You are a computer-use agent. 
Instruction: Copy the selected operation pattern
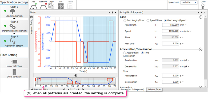[51, 6]
